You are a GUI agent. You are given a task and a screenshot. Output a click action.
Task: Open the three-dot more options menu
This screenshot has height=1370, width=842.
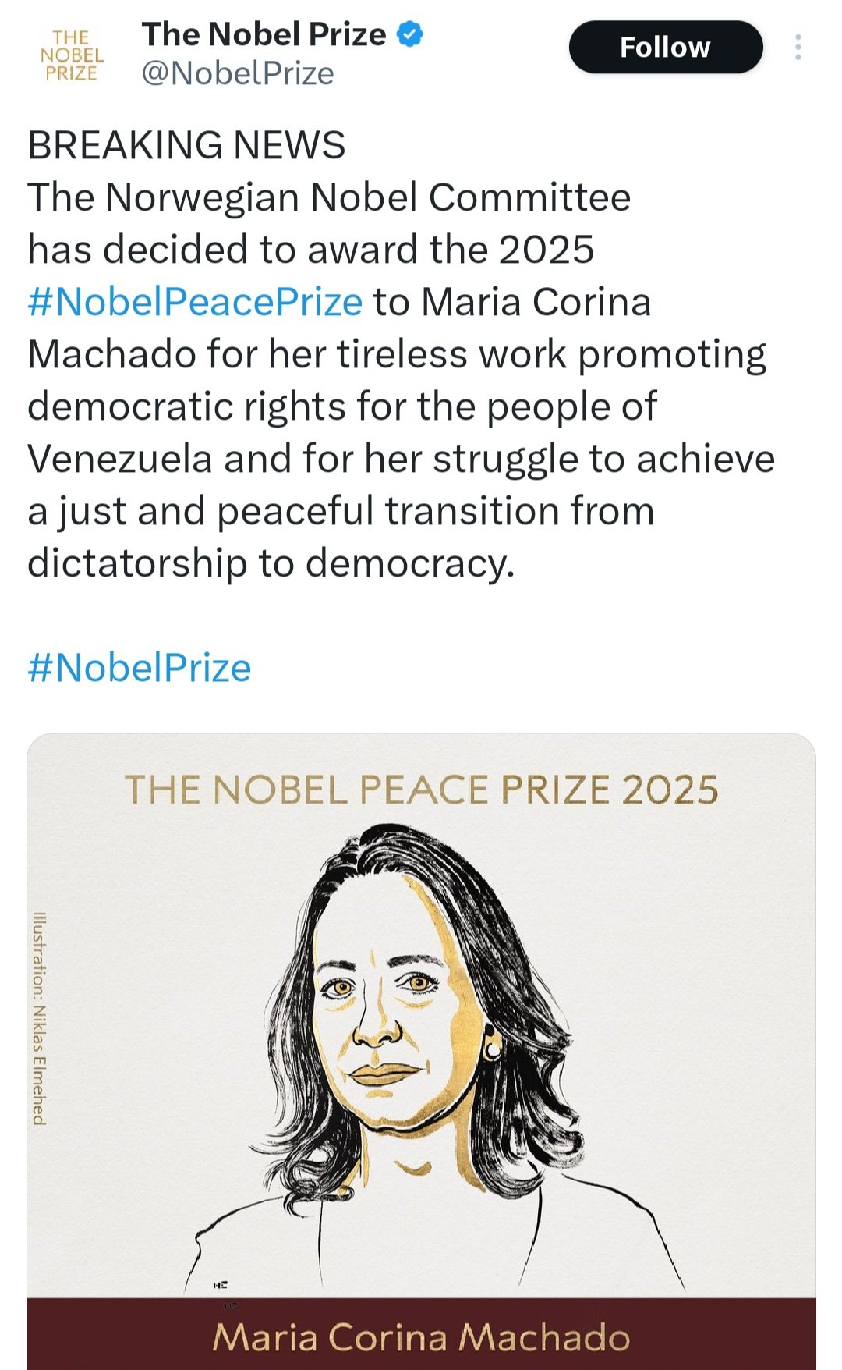click(x=798, y=48)
